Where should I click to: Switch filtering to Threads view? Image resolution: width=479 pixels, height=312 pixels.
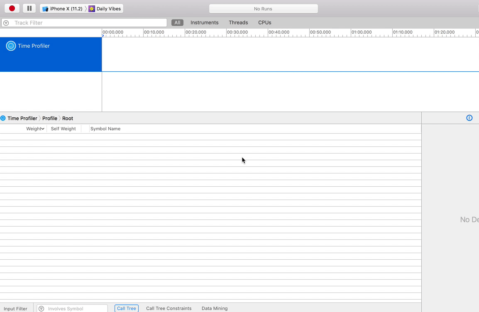coord(238,22)
